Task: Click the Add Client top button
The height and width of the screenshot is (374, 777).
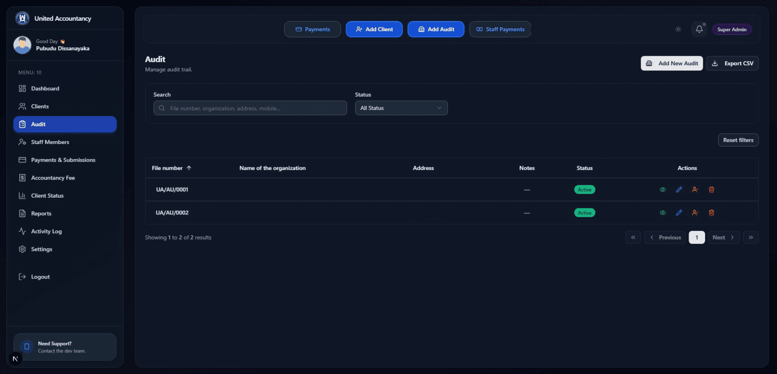Action: 374,29
